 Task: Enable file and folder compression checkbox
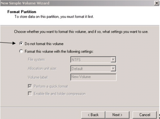(30, 94)
